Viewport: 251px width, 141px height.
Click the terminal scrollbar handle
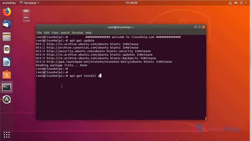pyautogui.click(x=206, y=118)
